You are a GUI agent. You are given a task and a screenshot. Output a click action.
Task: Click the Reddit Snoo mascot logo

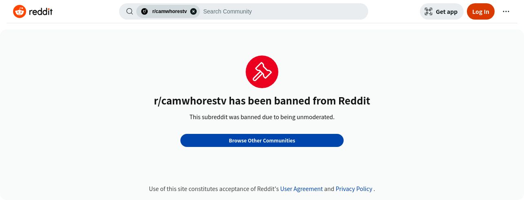pos(20,11)
